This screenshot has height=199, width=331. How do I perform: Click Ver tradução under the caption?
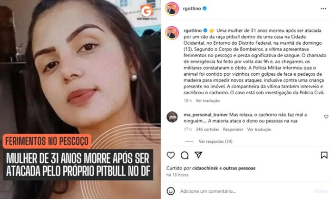point(207,101)
